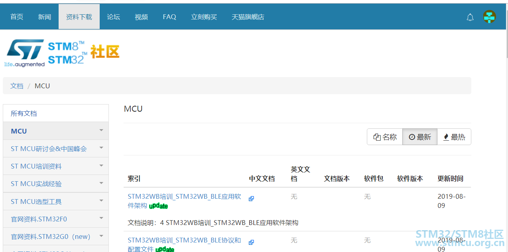Select 所有文档 in sidebar
The width and height of the screenshot is (508, 252).
pos(56,113)
